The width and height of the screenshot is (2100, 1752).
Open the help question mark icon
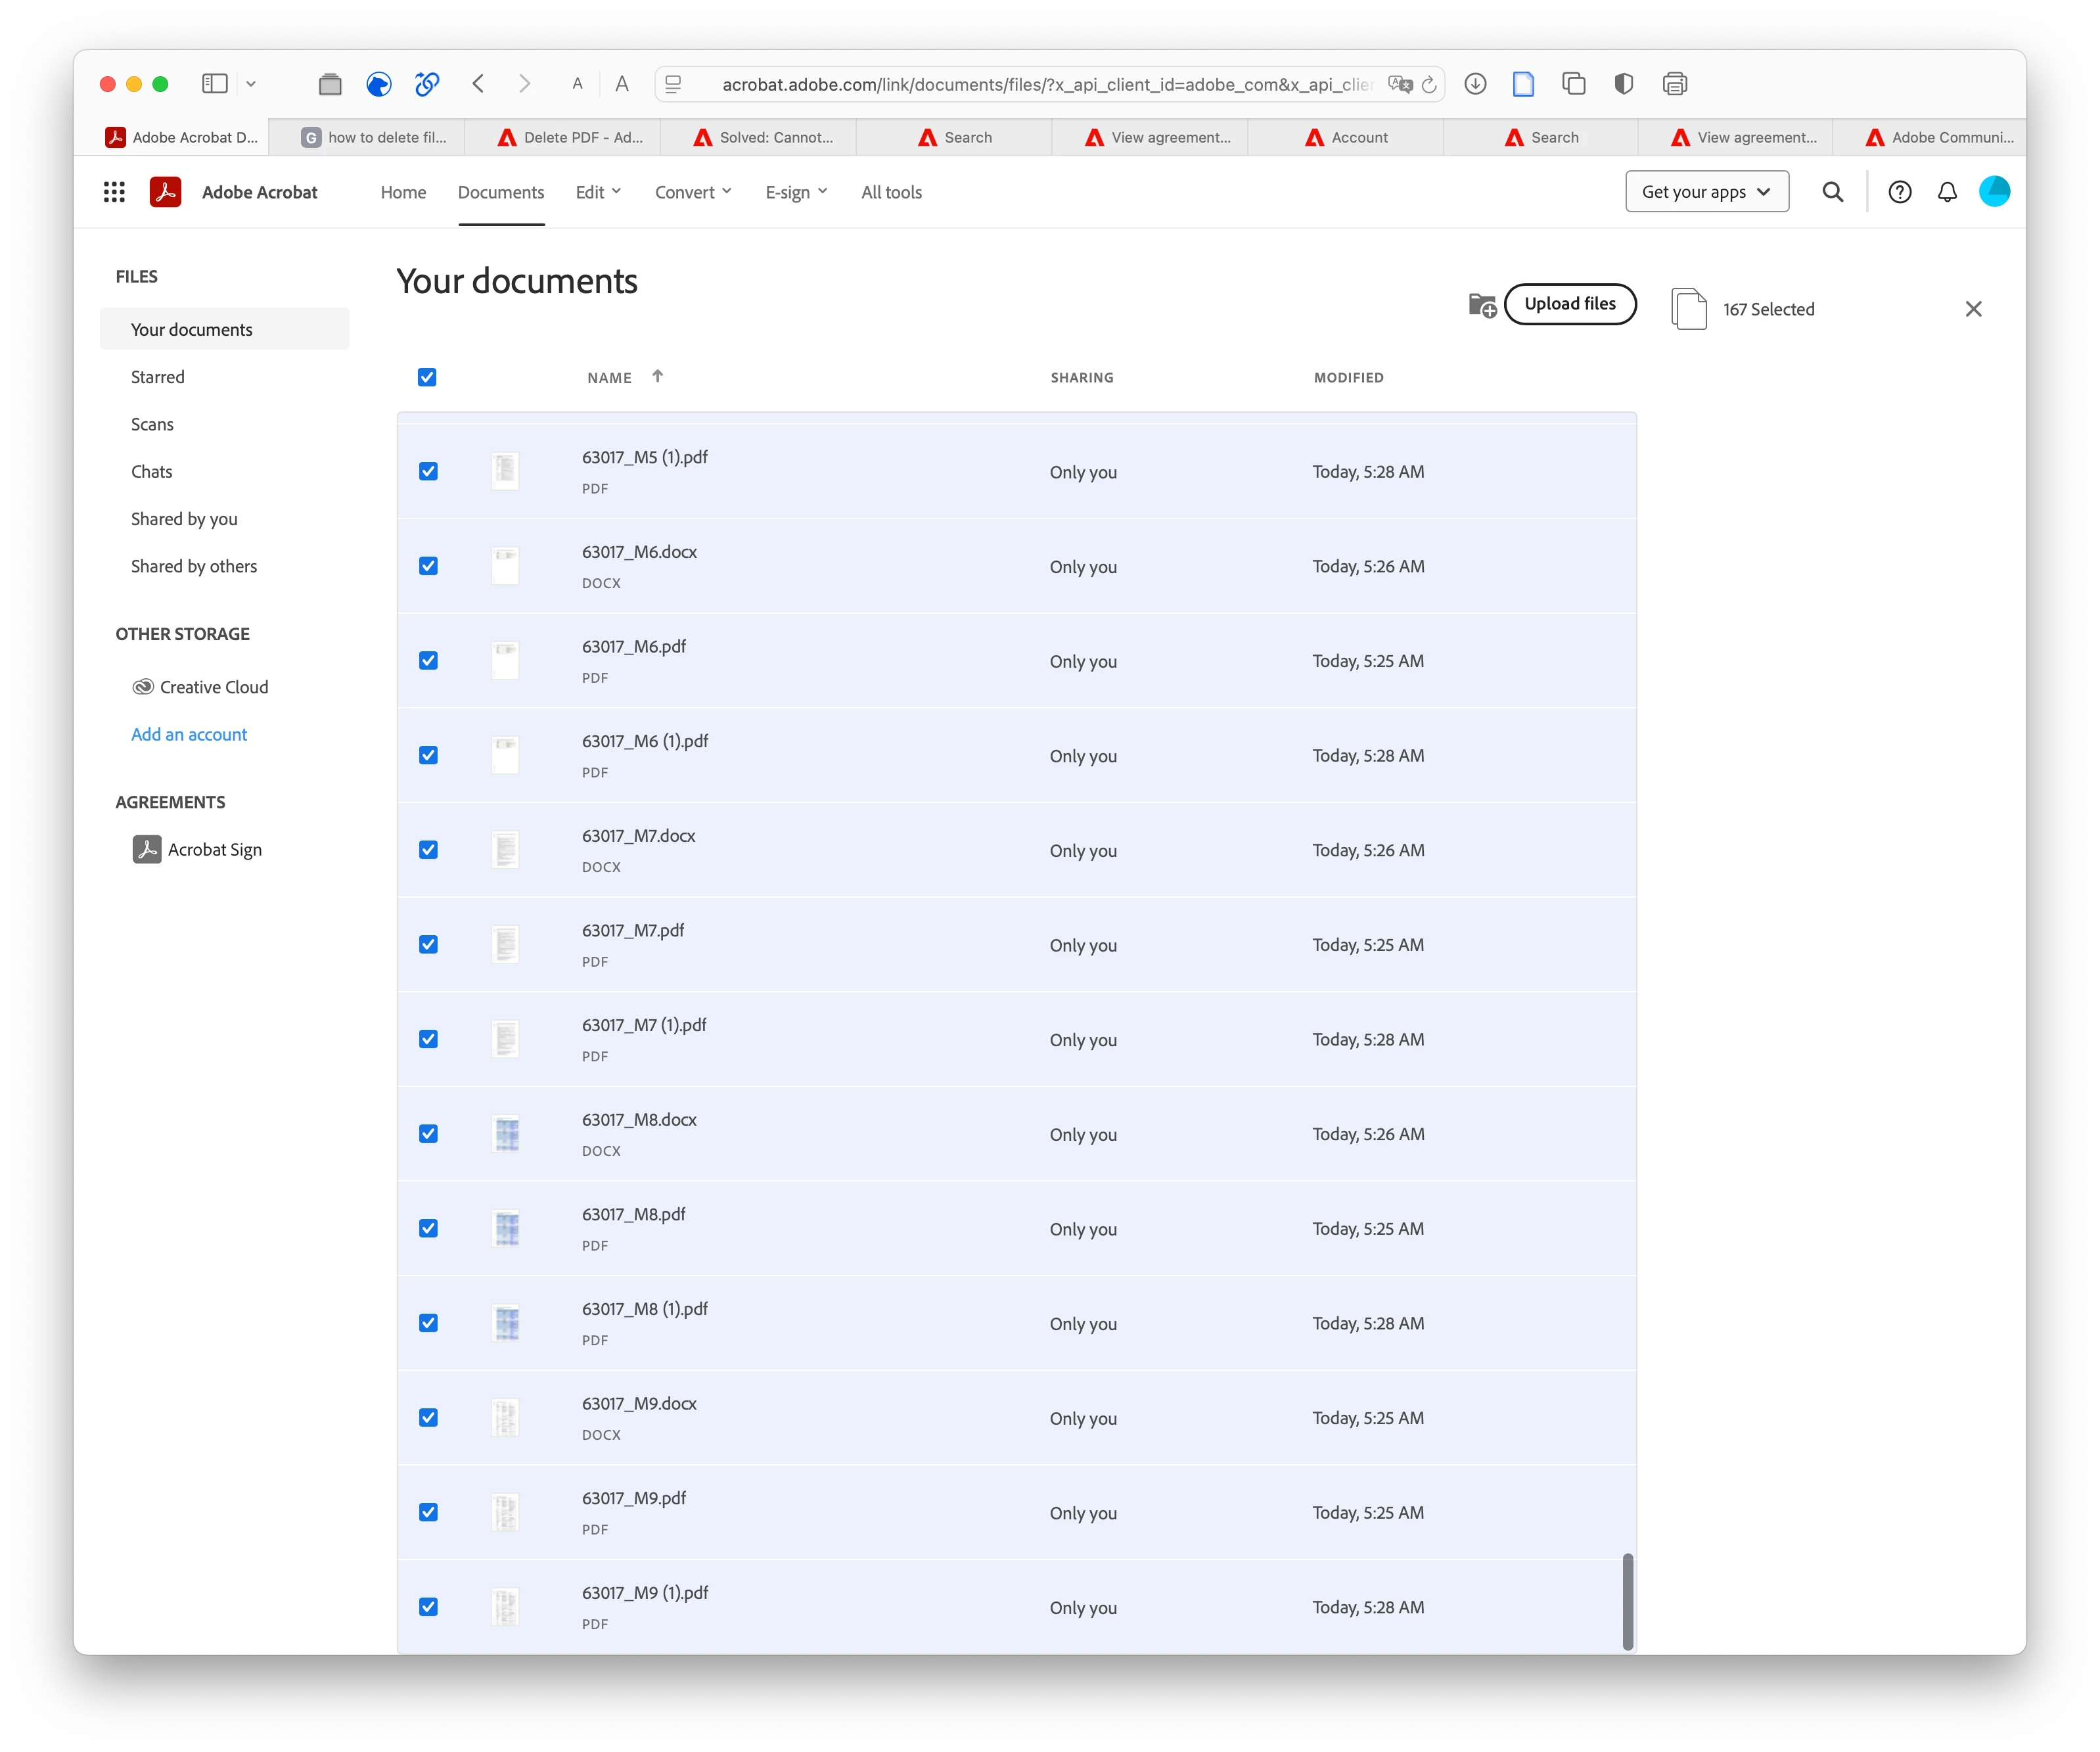(x=1899, y=192)
